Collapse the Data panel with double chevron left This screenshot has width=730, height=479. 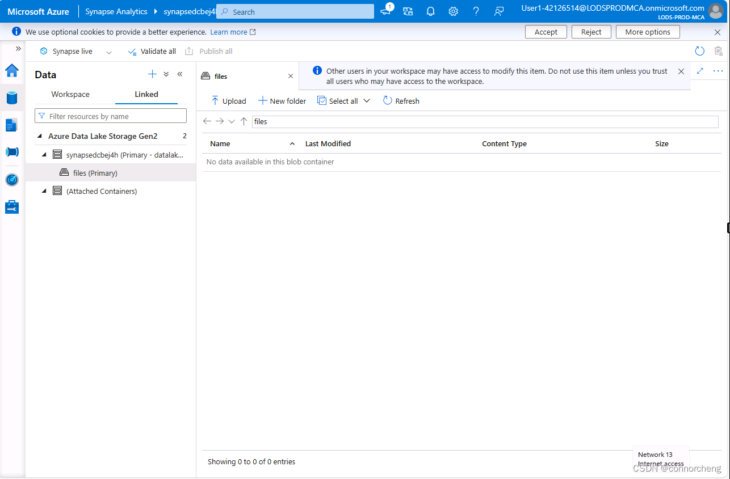180,74
